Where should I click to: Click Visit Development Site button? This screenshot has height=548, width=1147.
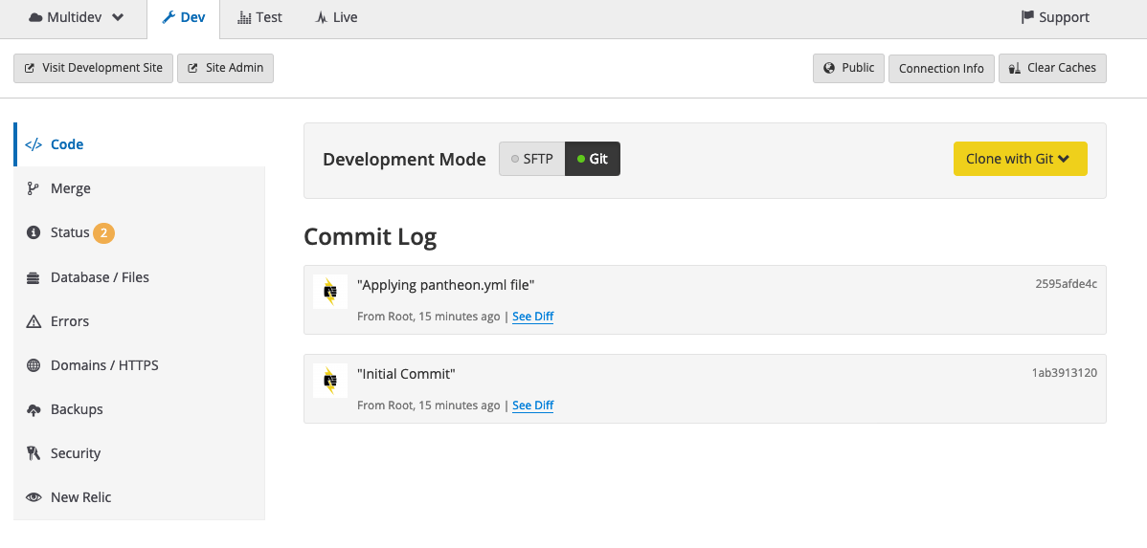(x=94, y=68)
